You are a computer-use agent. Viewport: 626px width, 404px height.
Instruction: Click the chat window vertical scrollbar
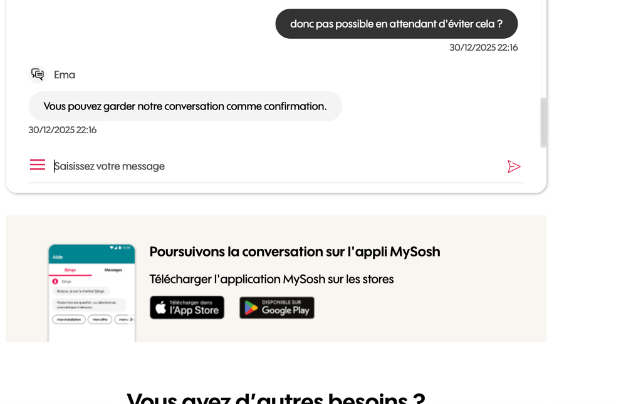click(x=543, y=122)
